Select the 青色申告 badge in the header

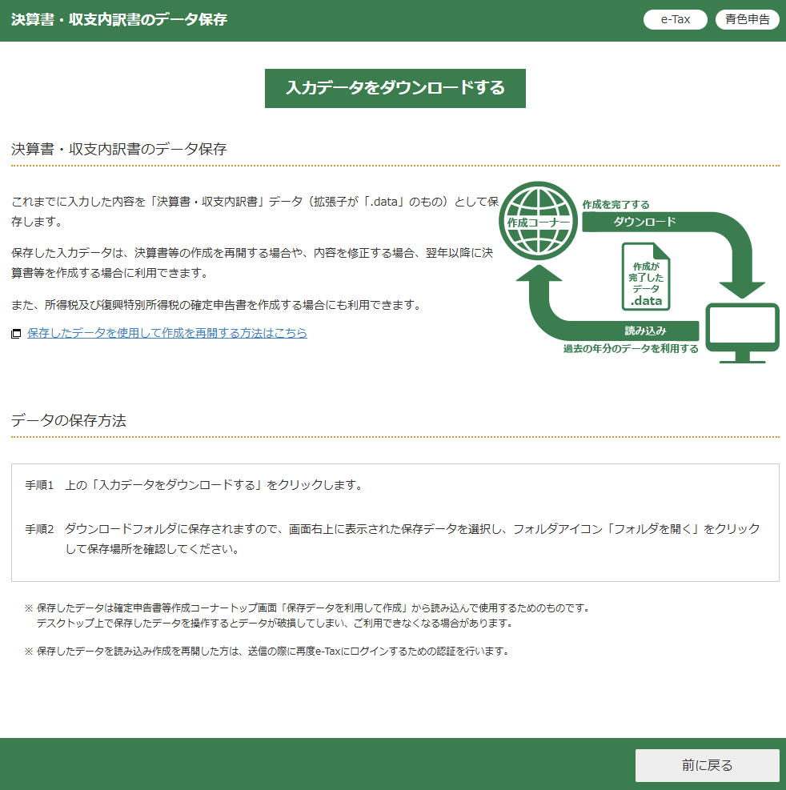(x=747, y=19)
